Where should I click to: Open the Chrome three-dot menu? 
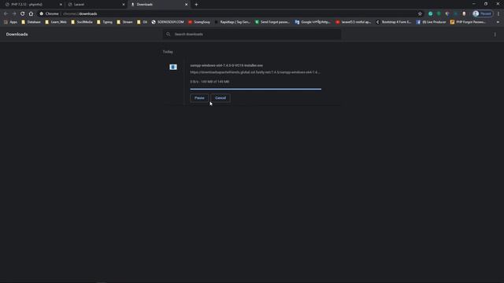pyautogui.click(x=498, y=14)
